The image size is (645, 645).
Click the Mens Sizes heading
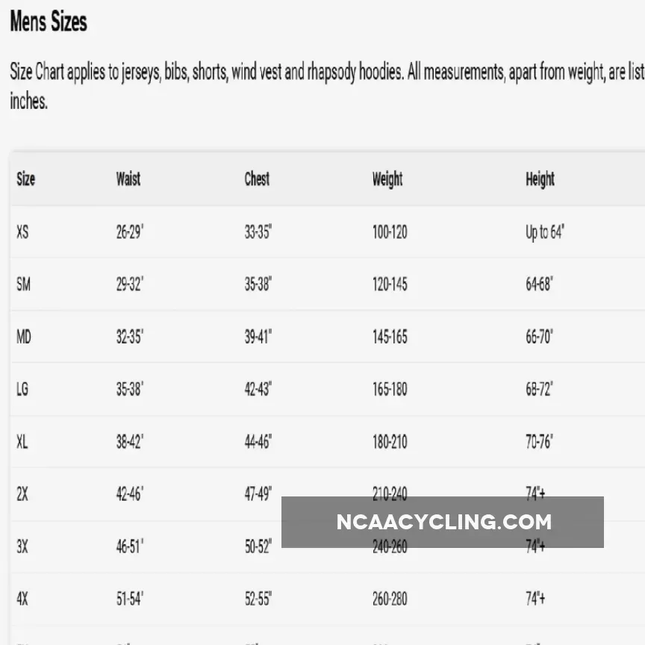(x=49, y=22)
